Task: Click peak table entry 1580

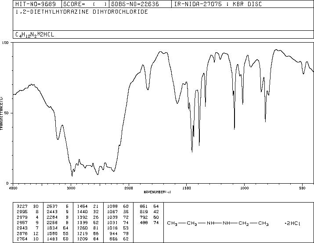Action: pos(52,233)
